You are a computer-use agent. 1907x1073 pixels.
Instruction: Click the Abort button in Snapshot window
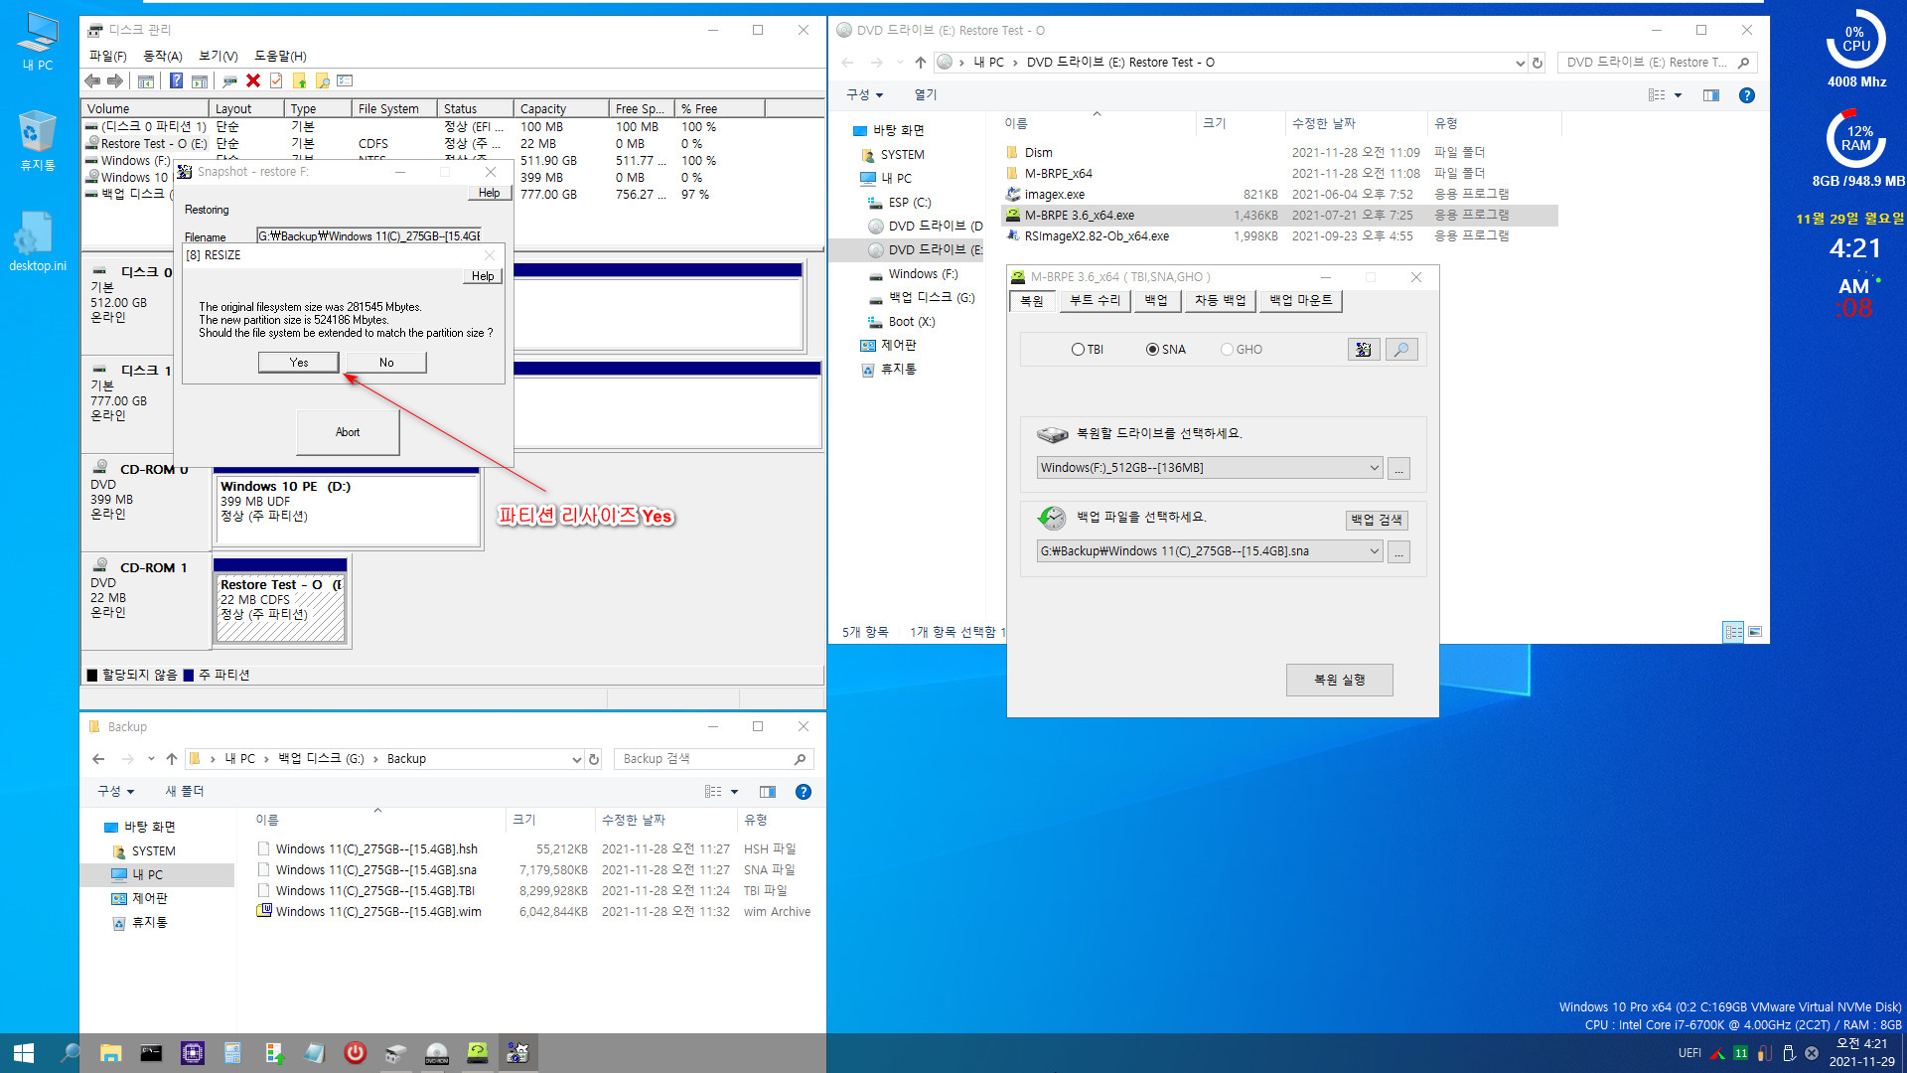click(348, 432)
